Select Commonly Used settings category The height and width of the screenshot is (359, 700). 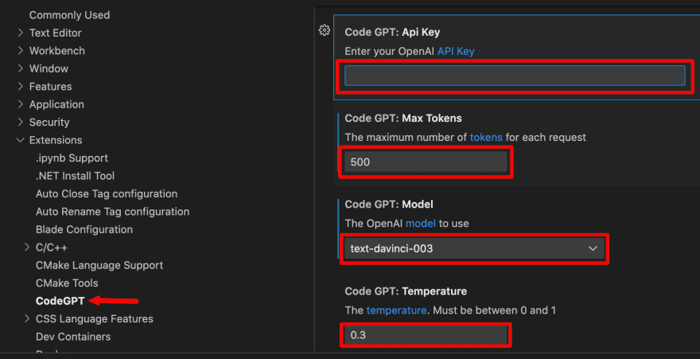(69, 15)
